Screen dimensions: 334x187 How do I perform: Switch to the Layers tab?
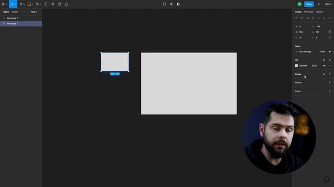pos(6,12)
